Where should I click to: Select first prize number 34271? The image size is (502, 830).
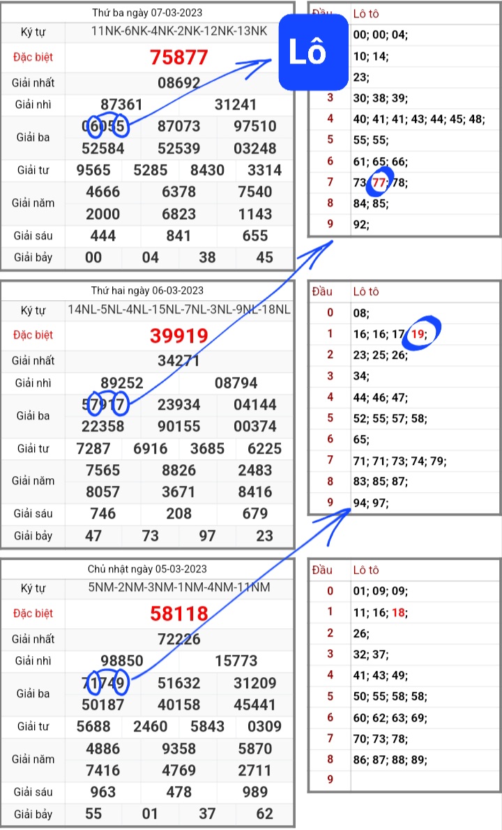coord(179,360)
